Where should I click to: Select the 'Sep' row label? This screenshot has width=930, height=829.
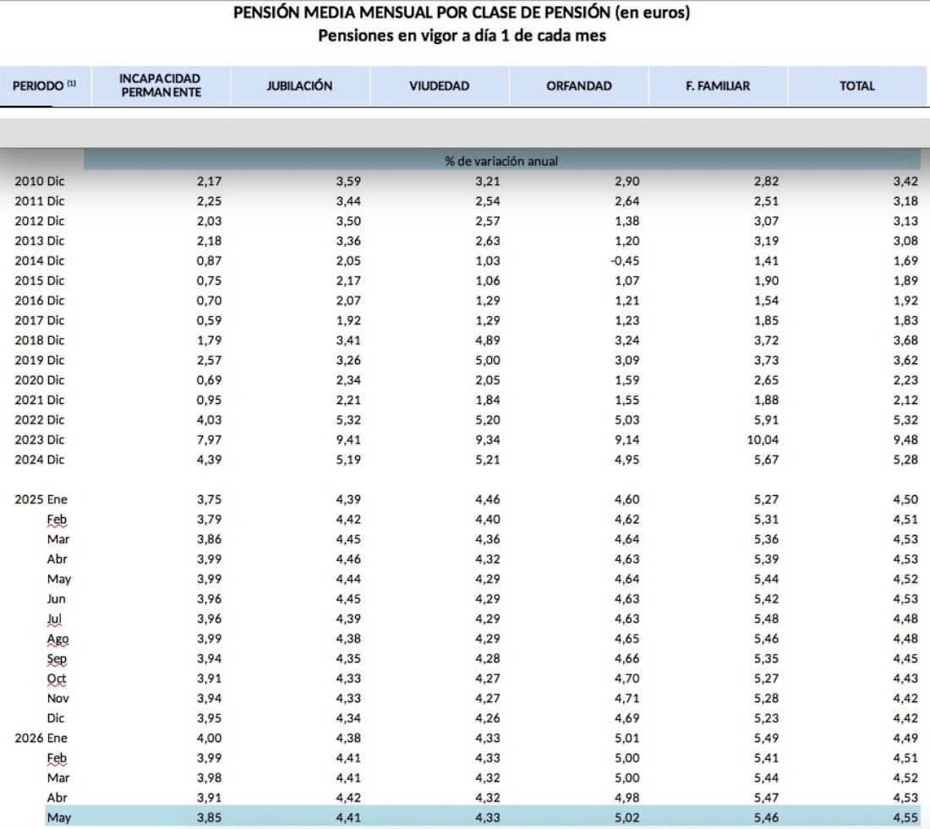[57, 659]
